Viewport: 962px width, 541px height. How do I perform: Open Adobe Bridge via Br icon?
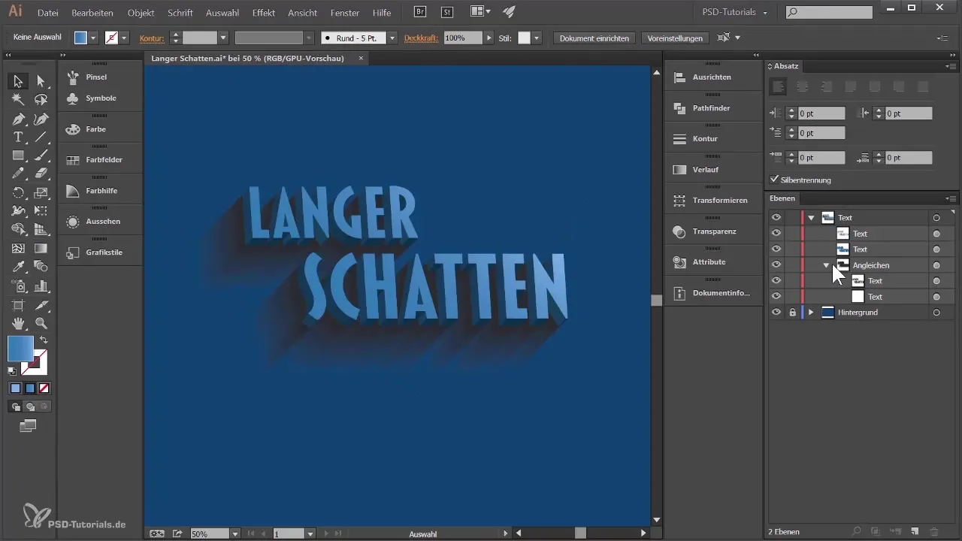(421, 12)
